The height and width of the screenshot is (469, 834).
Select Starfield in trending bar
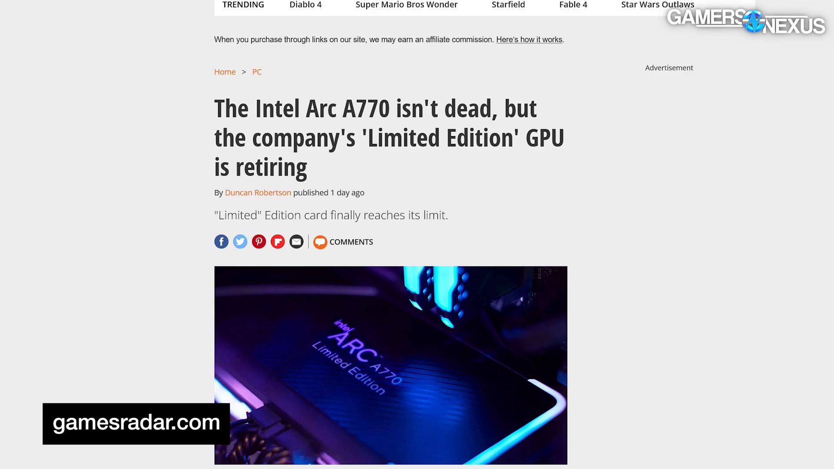coord(508,5)
